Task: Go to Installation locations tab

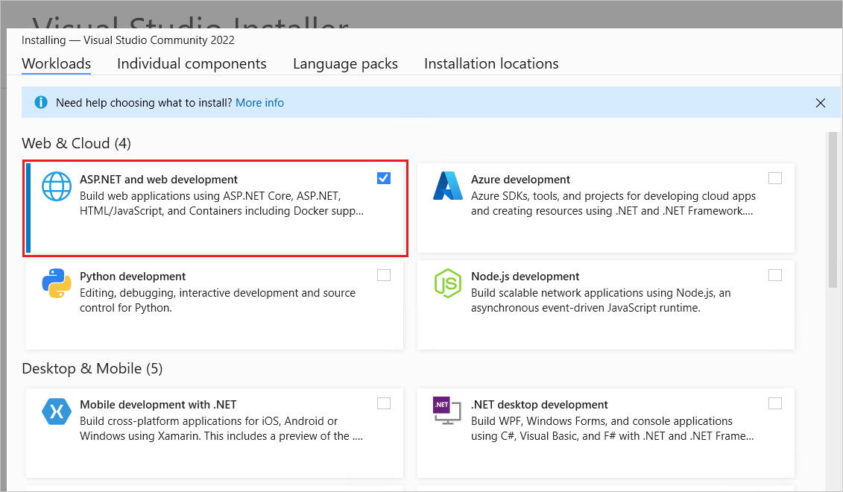Action: point(491,63)
